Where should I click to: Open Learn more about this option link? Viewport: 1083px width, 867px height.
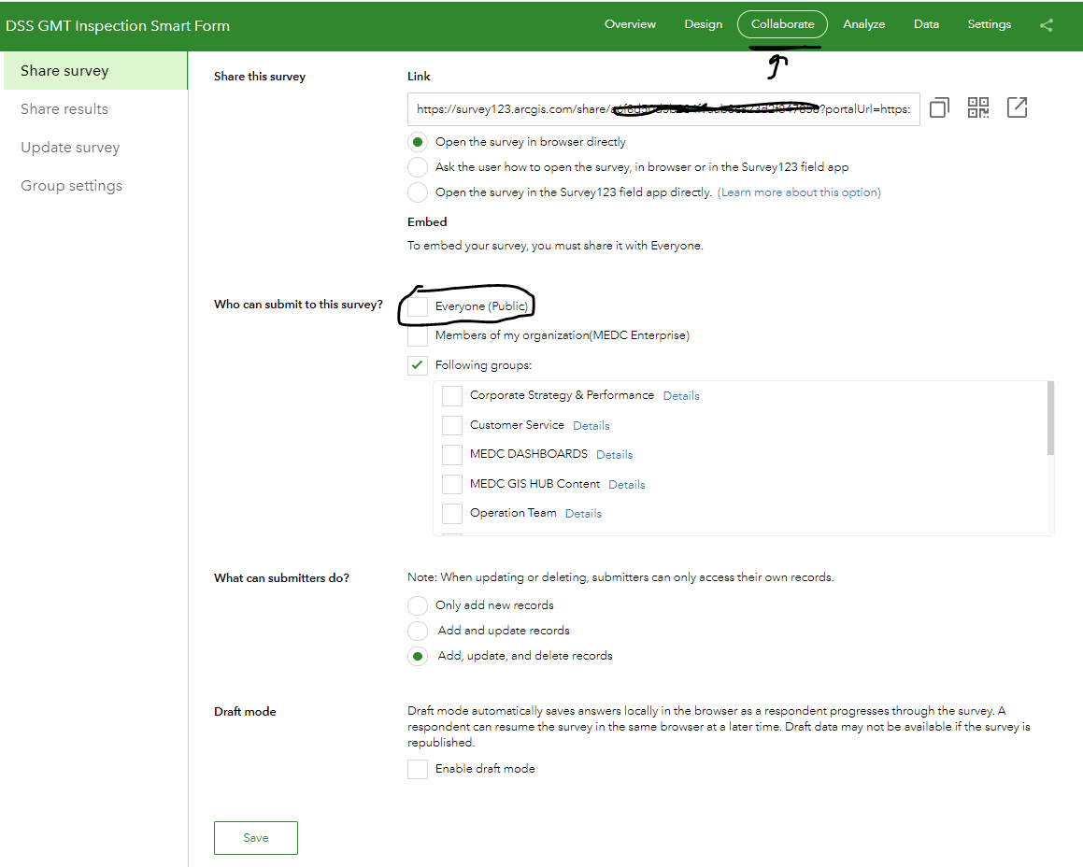pos(799,192)
